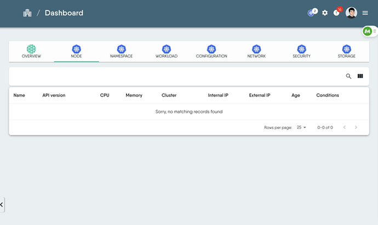Click the next page arrow

356,127
